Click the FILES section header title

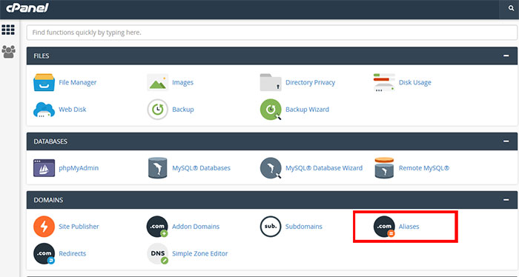pos(42,56)
